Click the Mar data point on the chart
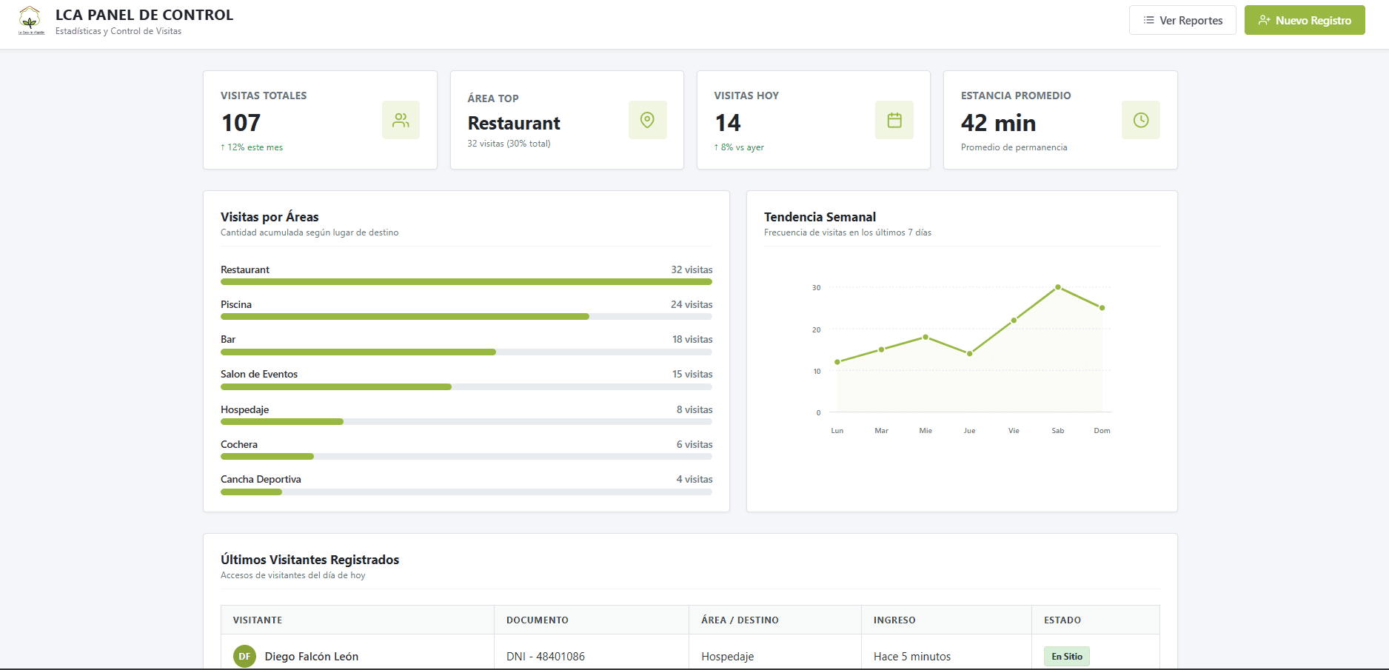The height and width of the screenshot is (670, 1389). (881, 349)
